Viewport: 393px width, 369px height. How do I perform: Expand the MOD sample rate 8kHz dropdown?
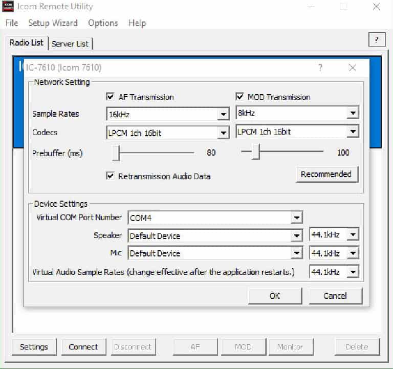(x=352, y=113)
